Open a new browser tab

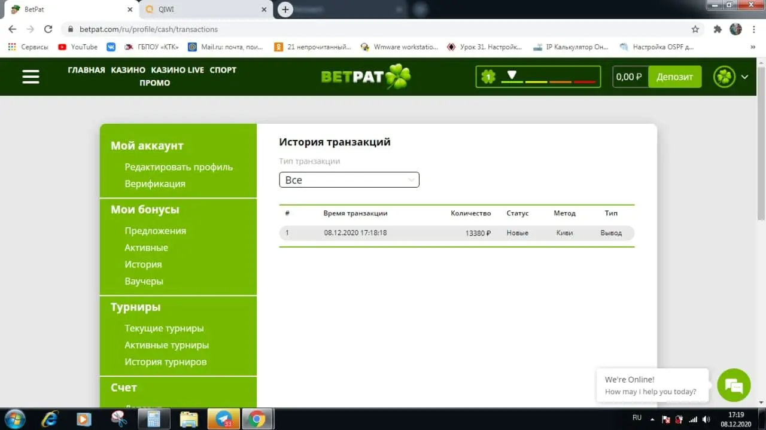[x=285, y=10]
